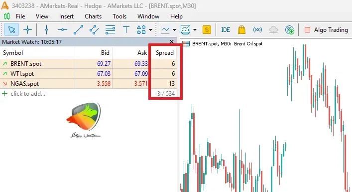Open the Charts menu
Image resolution: width=352 pixels, height=192 pixels.
point(93,16)
